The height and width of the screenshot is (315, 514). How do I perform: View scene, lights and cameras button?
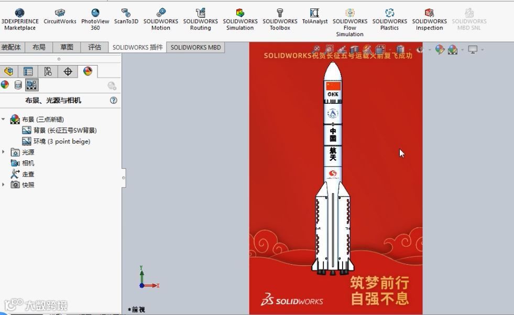click(32, 85)
